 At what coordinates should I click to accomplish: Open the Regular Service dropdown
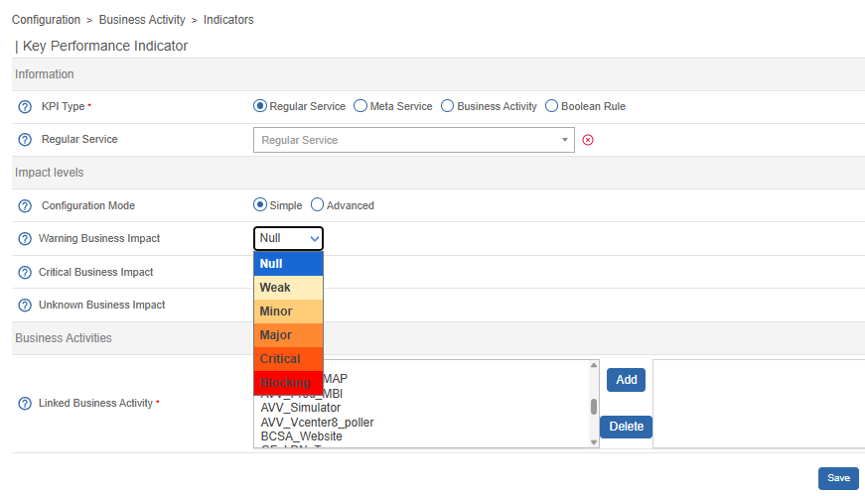(x=413, y=140)
